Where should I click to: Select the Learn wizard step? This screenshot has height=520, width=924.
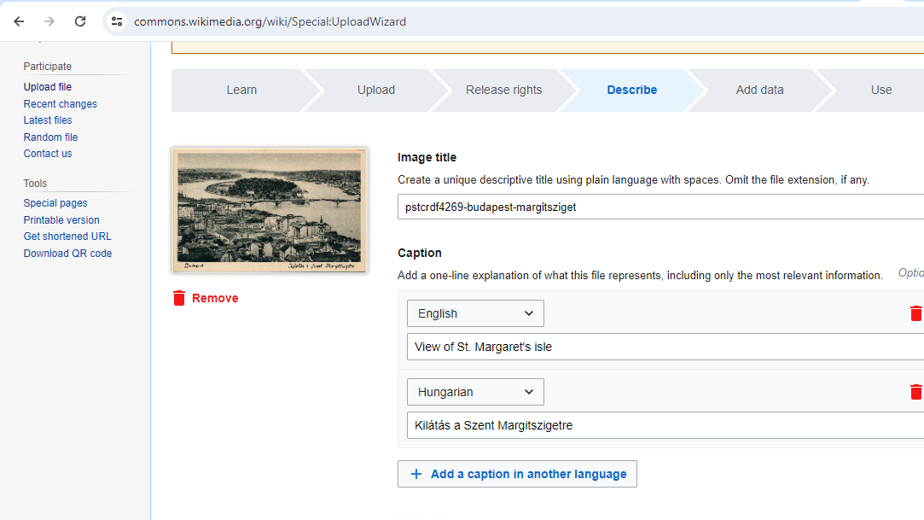point(241,91)
